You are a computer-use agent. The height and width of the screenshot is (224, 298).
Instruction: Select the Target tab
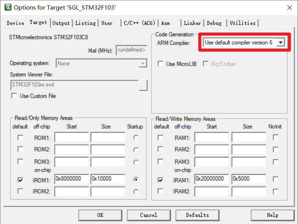[x=38, y=23]
